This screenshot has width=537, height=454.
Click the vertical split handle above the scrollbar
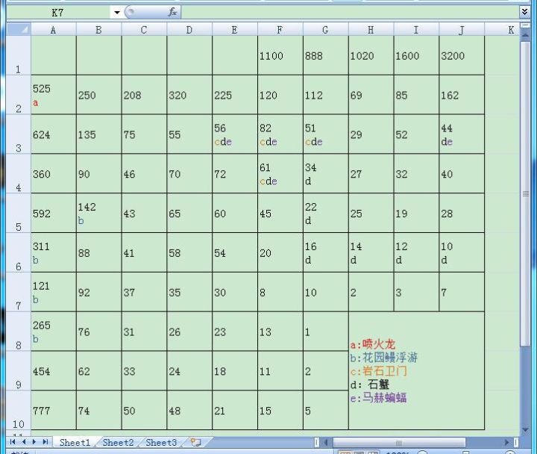(x=525, y=25)
